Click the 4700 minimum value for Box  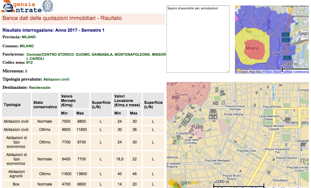[66, 184]
